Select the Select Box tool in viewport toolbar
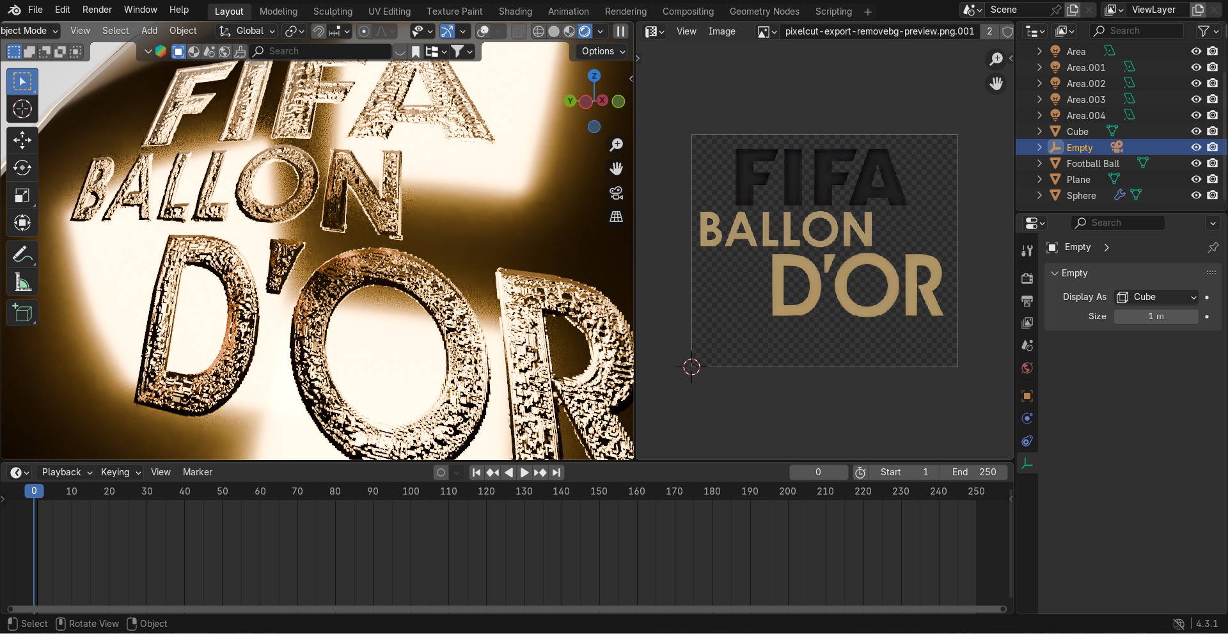 (x=22, y=81)
